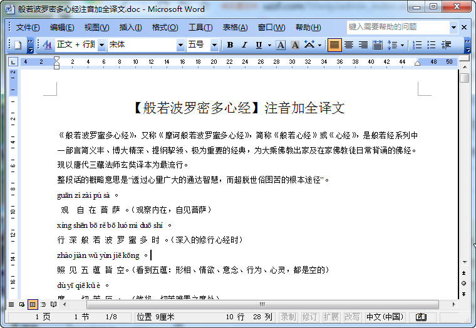Open Styles and Formatting pane icon
476x328 pixels.
point(48,45)
